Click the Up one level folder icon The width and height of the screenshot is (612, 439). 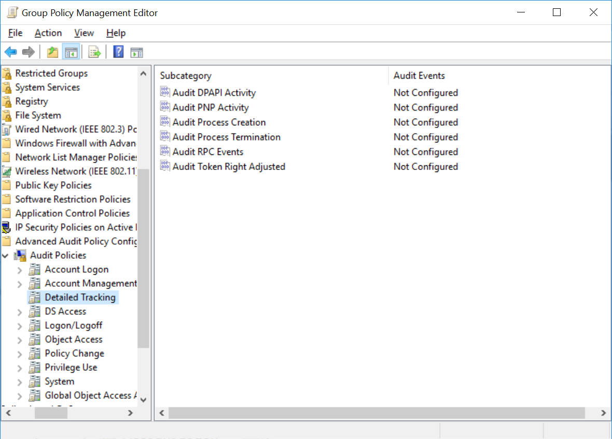click(52, 52)
